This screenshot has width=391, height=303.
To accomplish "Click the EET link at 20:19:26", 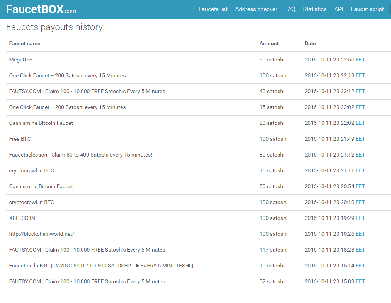I will [x=360, y=234].
